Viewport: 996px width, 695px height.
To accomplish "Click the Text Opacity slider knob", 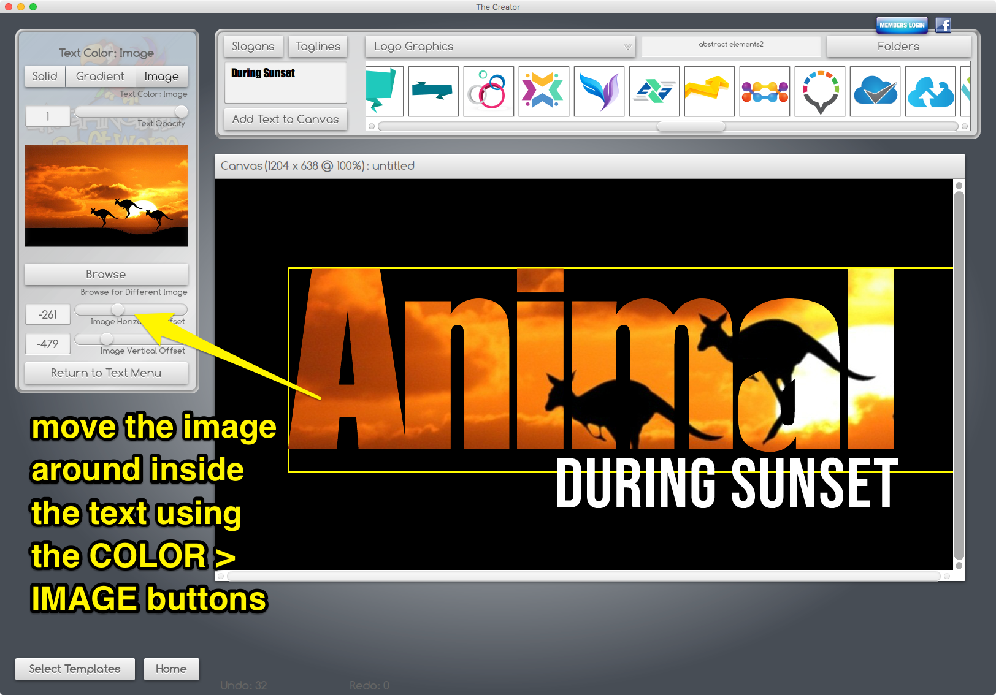I will click(181, 112).
